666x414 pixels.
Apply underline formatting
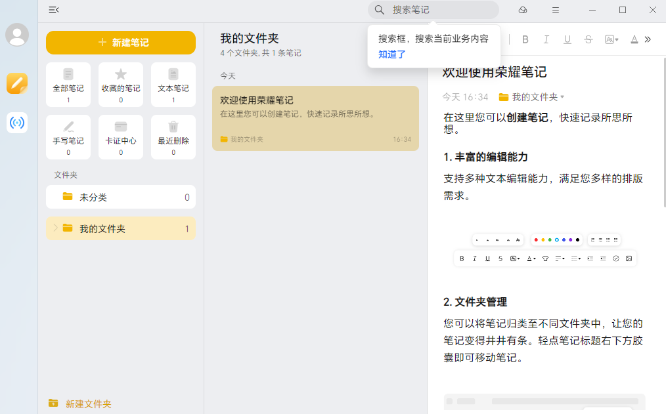point(567,39)
